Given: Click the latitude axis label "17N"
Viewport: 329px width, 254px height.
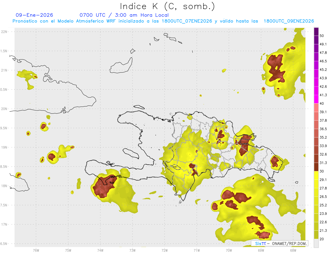Looking at the screenshot, I should [x=5, y=224].
